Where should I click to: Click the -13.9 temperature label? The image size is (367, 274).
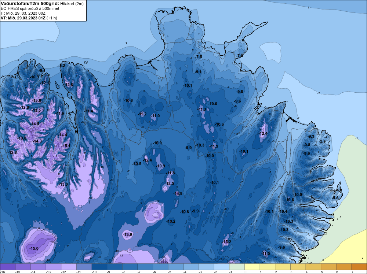(128, 234)
